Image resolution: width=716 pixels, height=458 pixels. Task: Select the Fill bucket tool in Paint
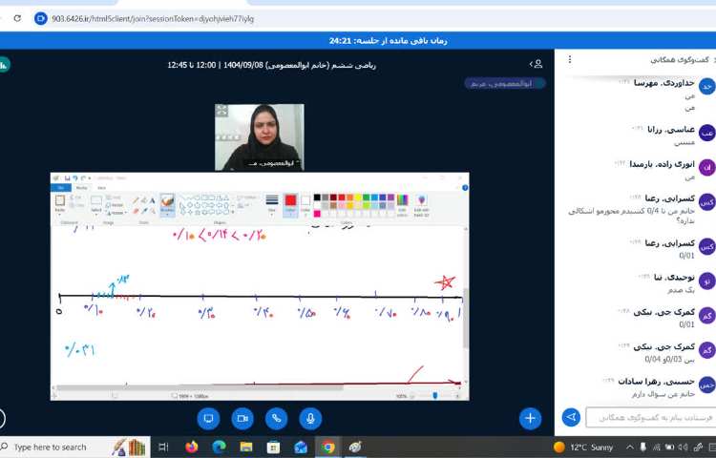(x=144, y=200)
